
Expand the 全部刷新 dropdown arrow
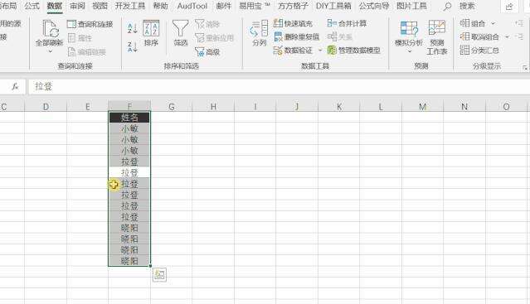pos(50,51)
